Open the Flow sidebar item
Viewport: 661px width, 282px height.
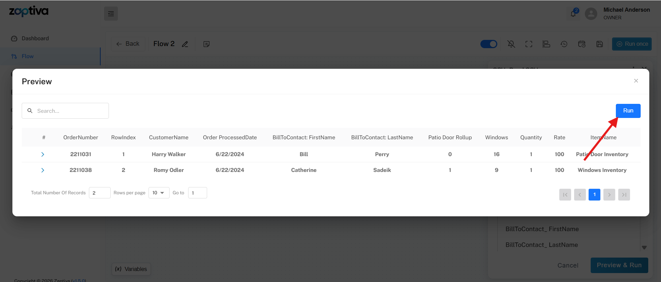(x=28, y=56)
